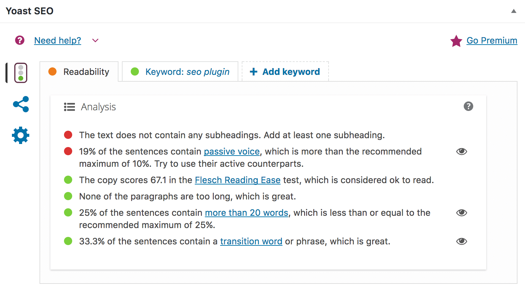Click the Analysis list icon
Viewport: 525px width, 290px height.
69,107
